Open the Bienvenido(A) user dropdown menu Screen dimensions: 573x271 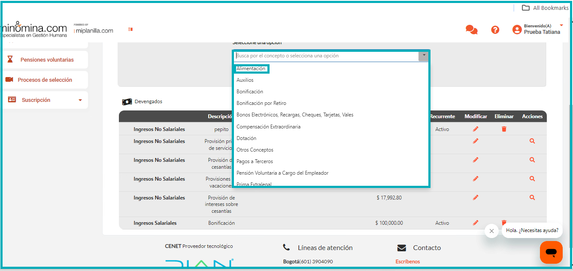(x=561, y=26)
